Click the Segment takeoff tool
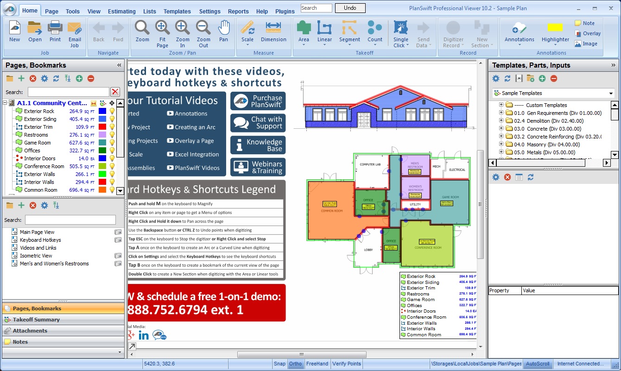The height and width of the screenshot is (371, 621). point(349,31)
